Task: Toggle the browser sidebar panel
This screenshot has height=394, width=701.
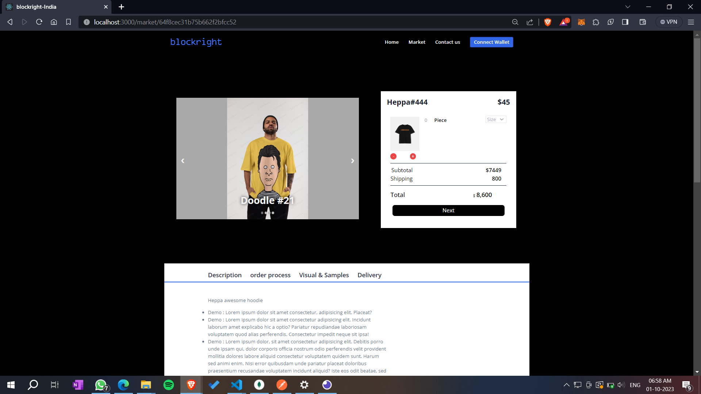Action: click(x=625, y=22)
